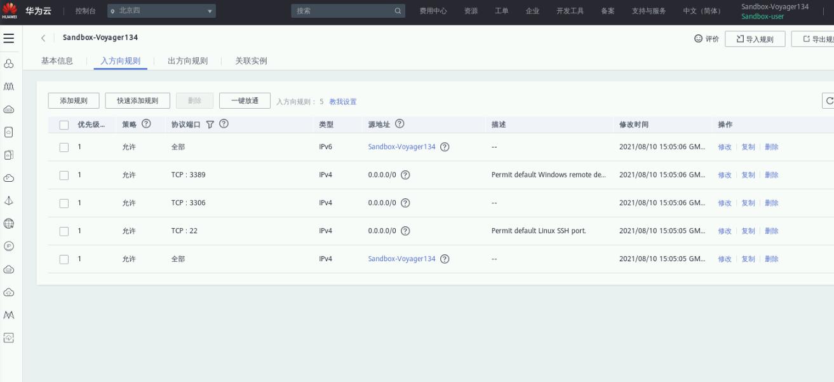This screenshot has width=834, height=382.
Task: Click the Huawei Cloud logo
Action: click(x=9, y=11)
